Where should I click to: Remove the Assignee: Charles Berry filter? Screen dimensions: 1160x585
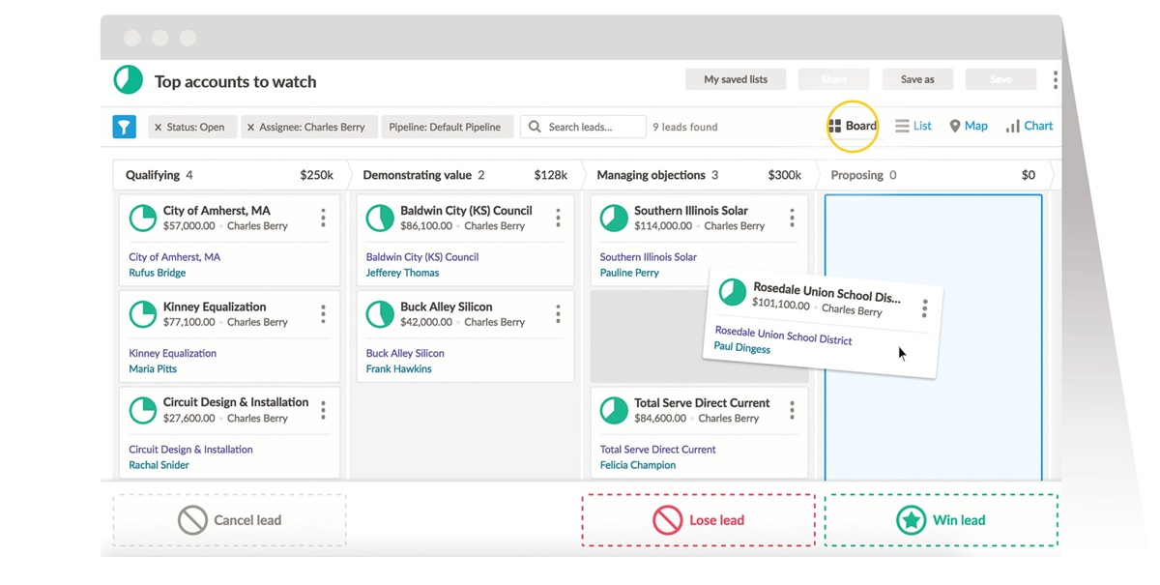[250, 128]
